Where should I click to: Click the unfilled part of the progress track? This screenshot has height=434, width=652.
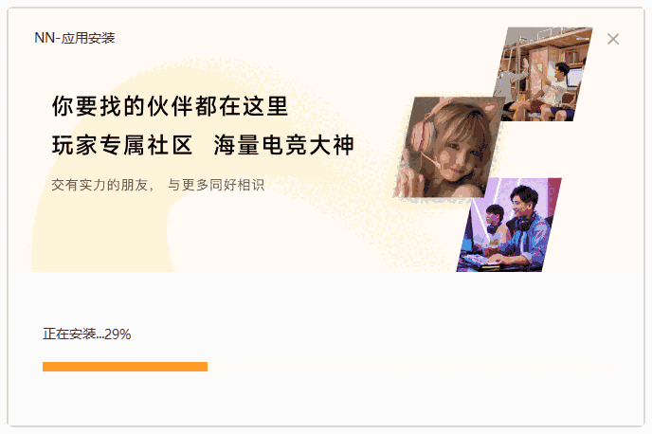point(409,366)
